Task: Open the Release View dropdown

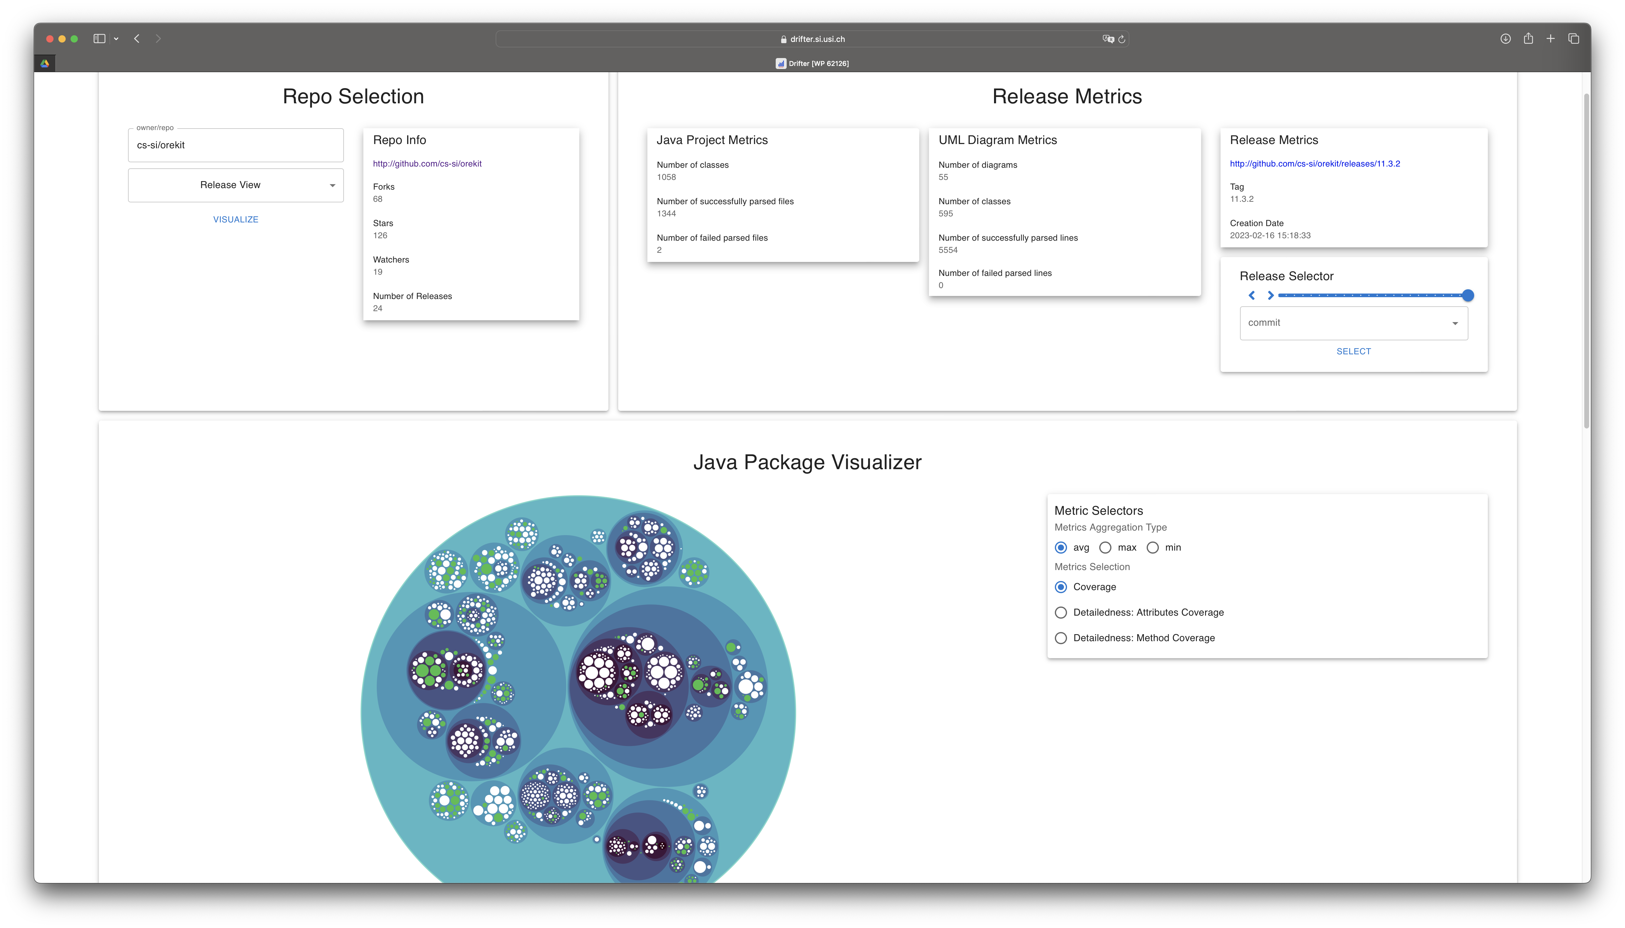Action: (x=235, y=185)
